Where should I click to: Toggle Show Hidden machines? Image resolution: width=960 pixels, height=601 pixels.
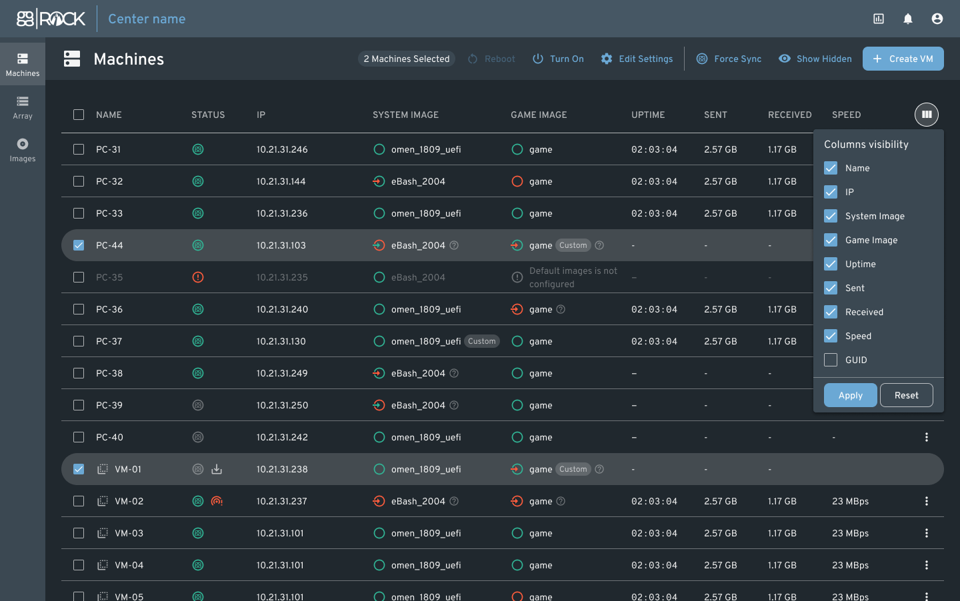(x=815, y=59)
